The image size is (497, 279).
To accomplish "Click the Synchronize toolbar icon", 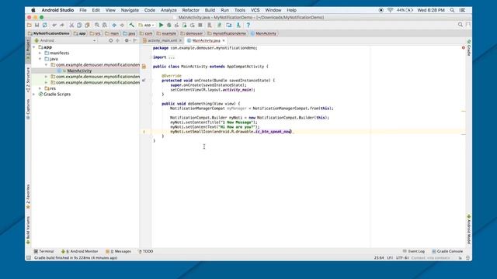I will pyautogui.click(x=45, y=25).
